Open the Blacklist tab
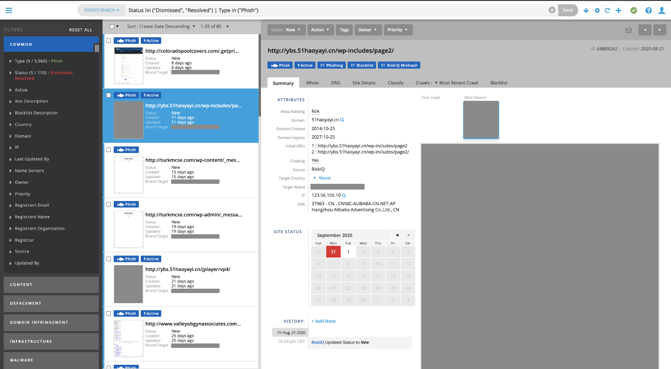Viewport: 671px width, 369px height. pos(499,83)
